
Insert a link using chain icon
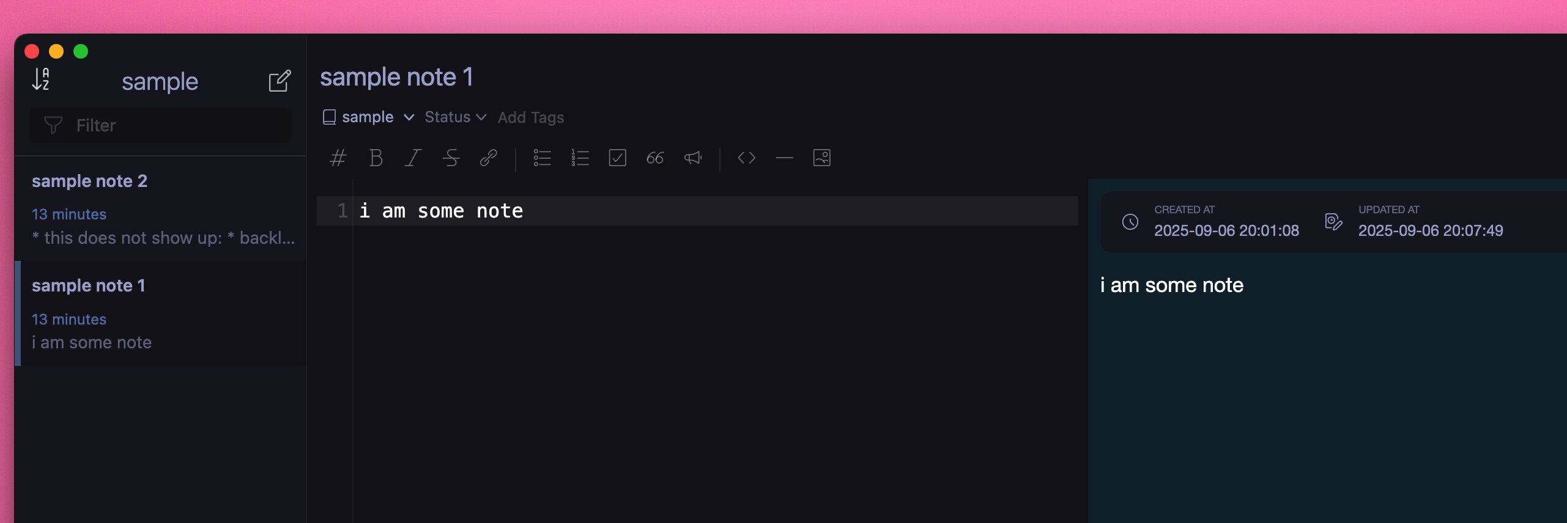pos(488,158)
